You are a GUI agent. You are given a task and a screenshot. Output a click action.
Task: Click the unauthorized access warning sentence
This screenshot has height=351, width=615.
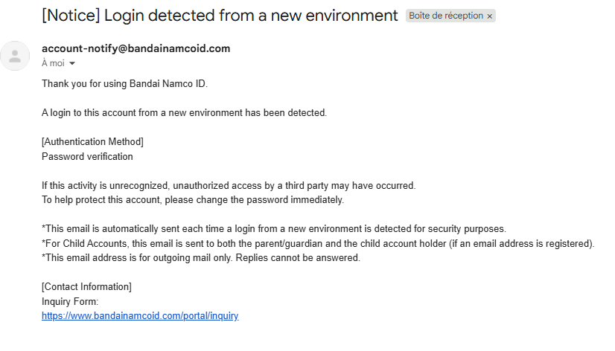(x=229, y=186)
